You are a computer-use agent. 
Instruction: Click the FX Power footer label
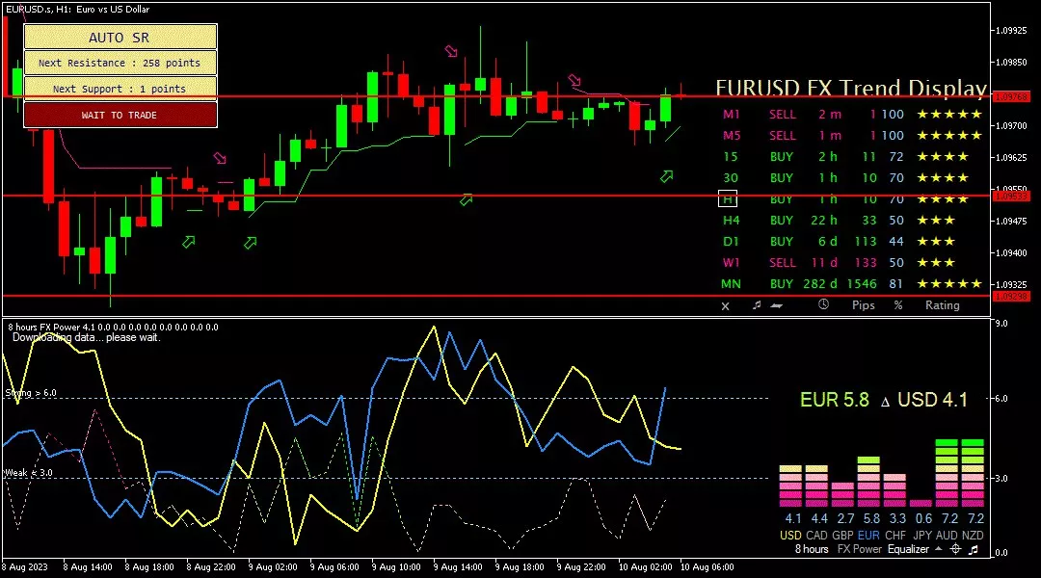click(859, 549)
